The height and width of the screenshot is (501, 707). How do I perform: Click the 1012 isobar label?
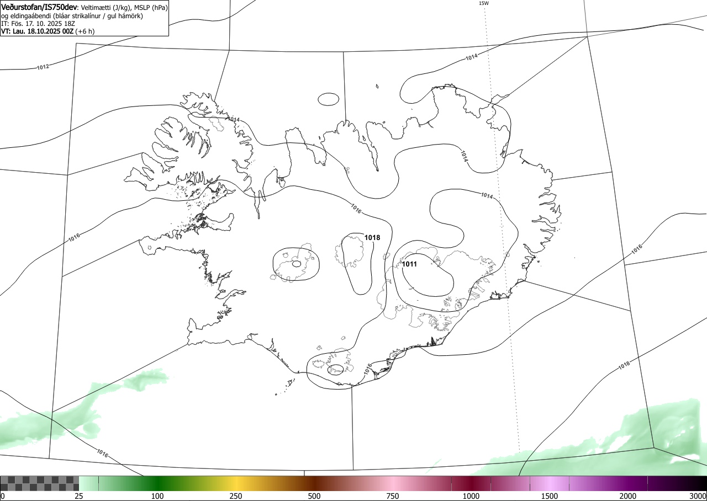(43, 67)
